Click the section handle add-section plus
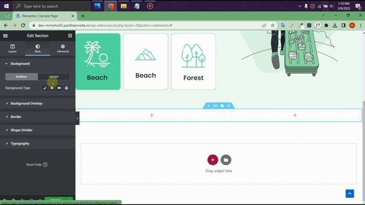Image resolution: width=365 pixels, height=205 pixels. (x=209, y=106)
